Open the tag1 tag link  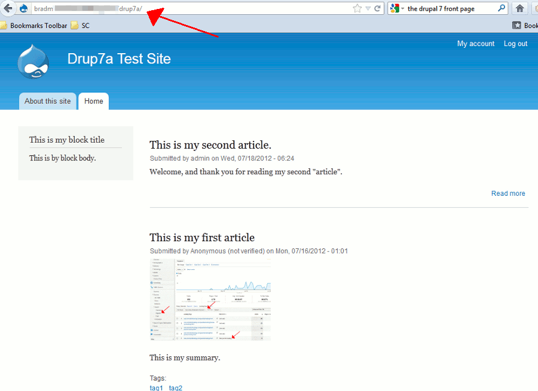pos(156,387)
